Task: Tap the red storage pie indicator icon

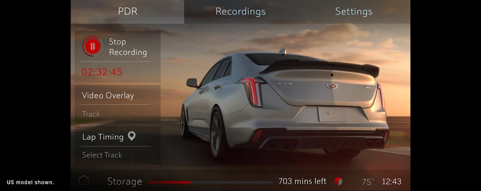Action: 338,182
